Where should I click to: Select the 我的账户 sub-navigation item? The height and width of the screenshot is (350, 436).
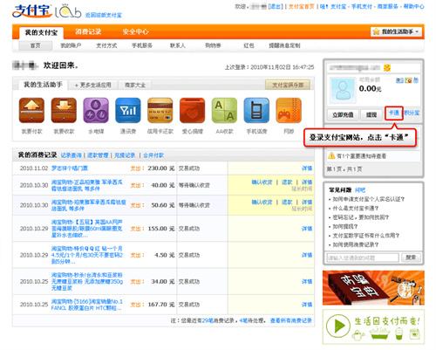tap(71, 45)
